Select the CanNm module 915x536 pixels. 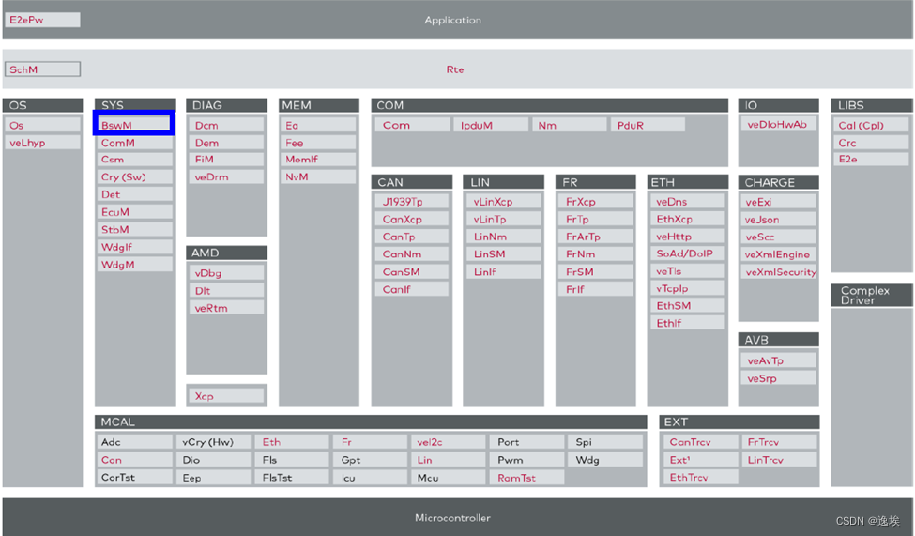tap(411, 254)
